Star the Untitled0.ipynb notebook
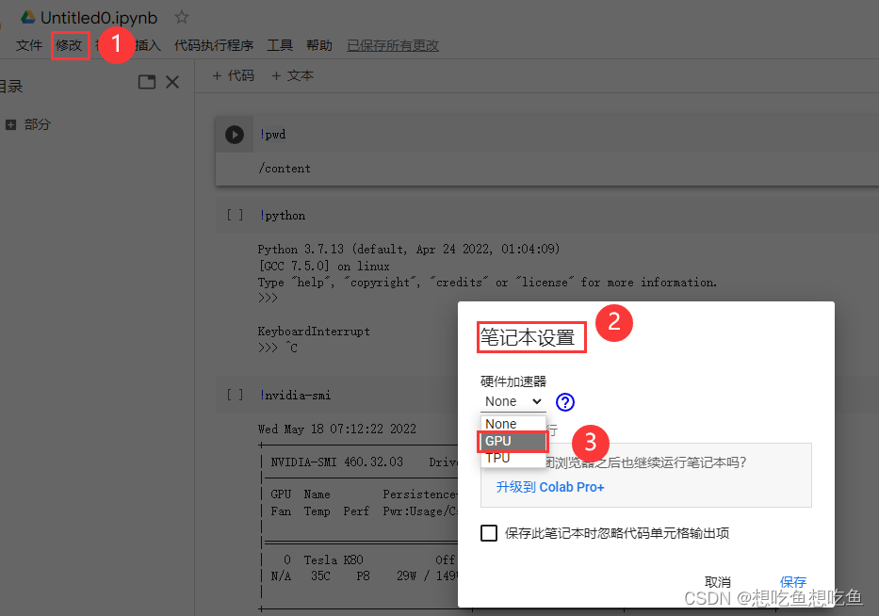The image size is (879, 616). [x=180, y=16]
